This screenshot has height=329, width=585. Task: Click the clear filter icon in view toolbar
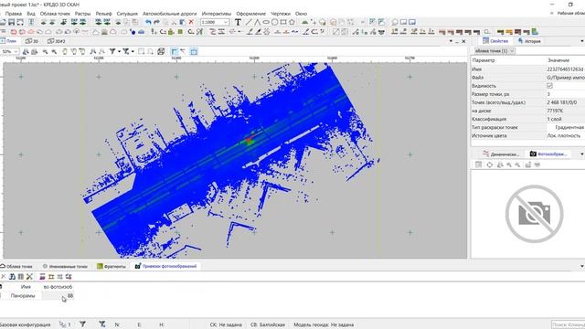click(126, 51)
